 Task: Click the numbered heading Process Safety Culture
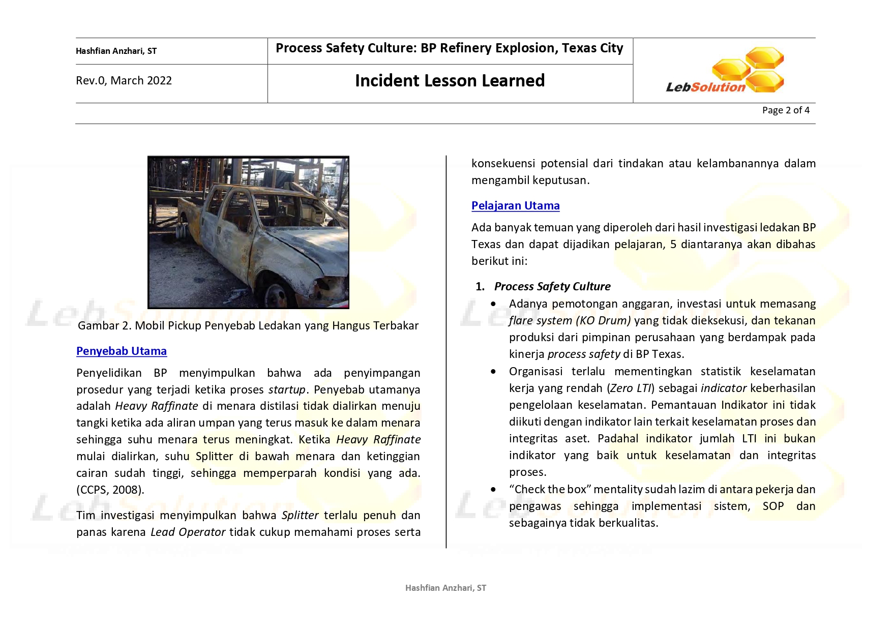pos(552,286)
